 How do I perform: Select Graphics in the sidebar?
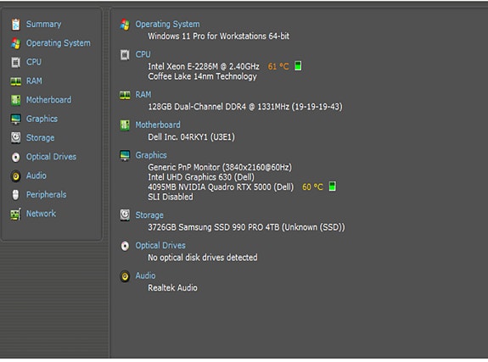tap(42, 119)
